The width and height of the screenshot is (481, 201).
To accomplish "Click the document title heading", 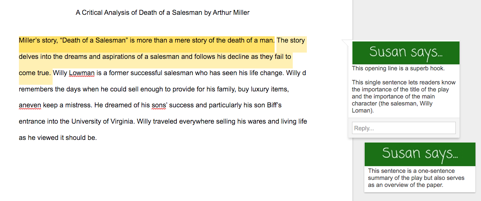I will pyautogui.click(x=162, y=13).
